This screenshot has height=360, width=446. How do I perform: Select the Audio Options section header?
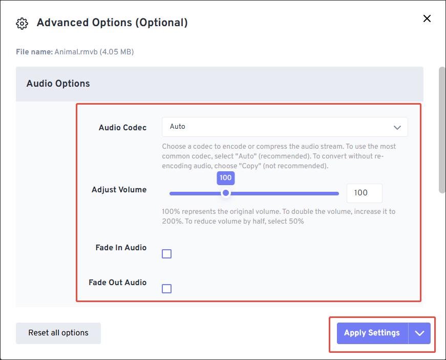(x=58, y=84)
